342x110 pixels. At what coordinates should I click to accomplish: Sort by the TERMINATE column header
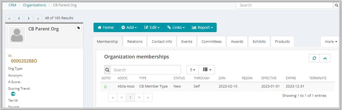tap(318, 78)
